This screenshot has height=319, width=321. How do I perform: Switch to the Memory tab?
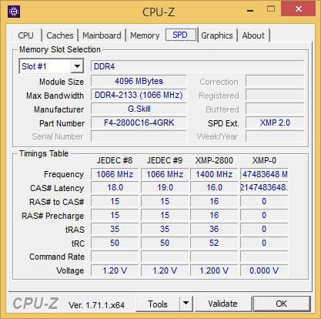(145, 35)
